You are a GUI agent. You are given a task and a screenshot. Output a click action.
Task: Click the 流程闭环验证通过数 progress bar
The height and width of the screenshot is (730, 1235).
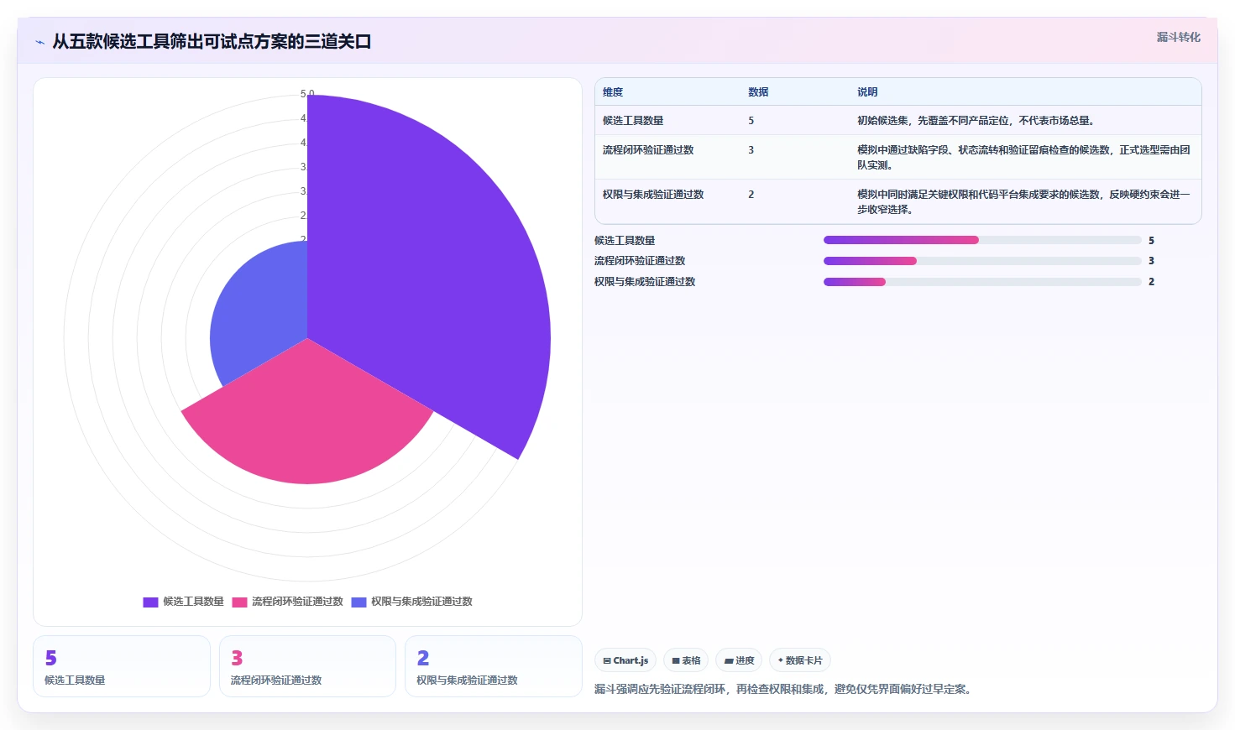pyautogui.click(x=982, y=261)
